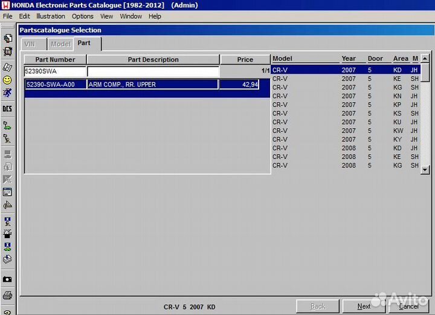Viewport: 435px width, 315px height.
Task: Click the stacked papers icon in sidebar
Action: [x=7, y=259]
